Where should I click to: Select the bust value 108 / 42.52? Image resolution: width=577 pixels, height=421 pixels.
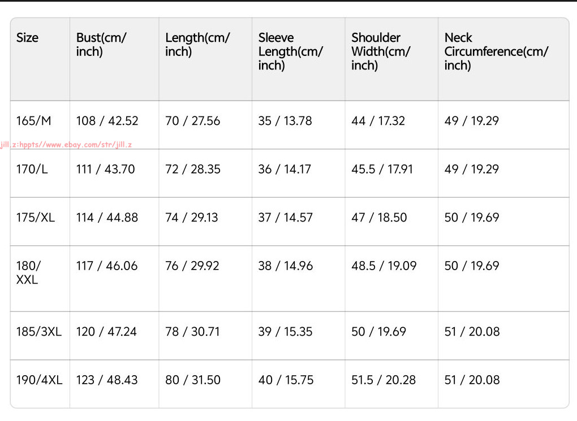pos(107,121)
